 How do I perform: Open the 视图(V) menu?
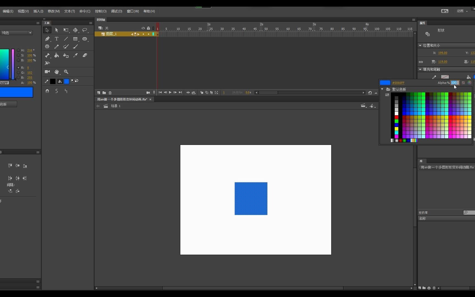[23, 11]
